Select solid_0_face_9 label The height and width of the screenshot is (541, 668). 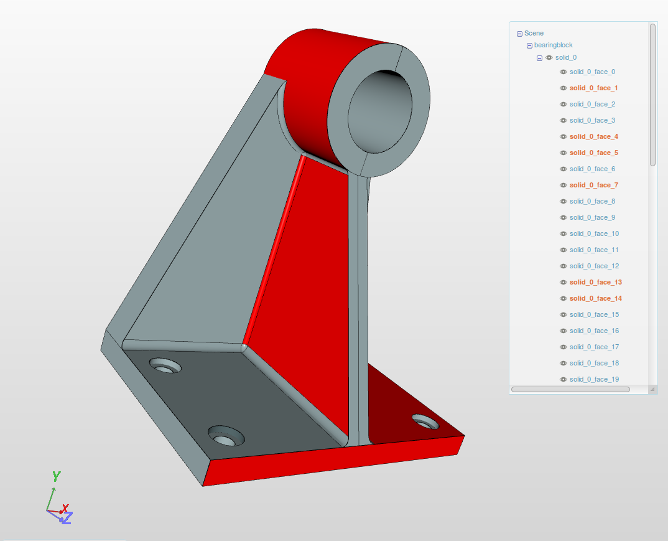[592, 218]
